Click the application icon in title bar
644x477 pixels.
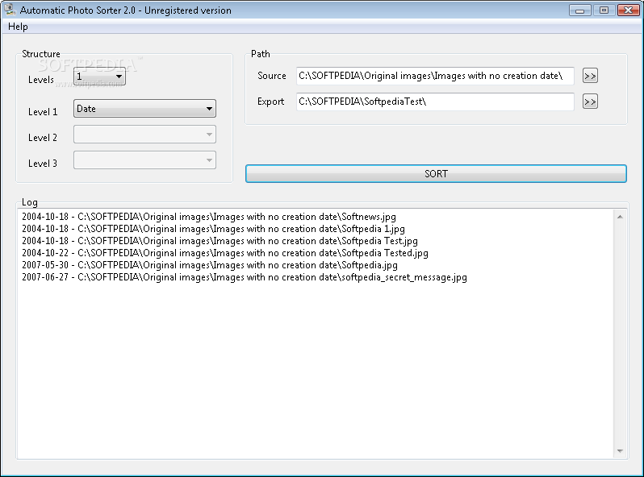(10, 10)
